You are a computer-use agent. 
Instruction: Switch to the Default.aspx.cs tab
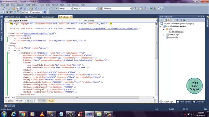(48, 17)
